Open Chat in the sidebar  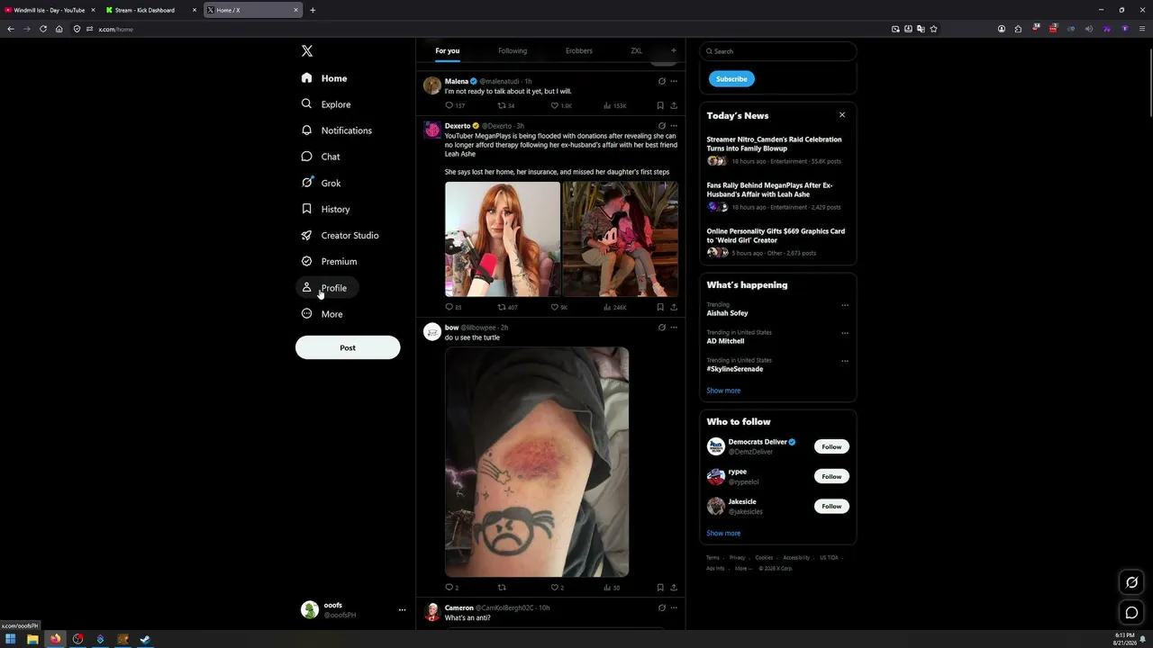pyautogui.click(x=321, y=157)
